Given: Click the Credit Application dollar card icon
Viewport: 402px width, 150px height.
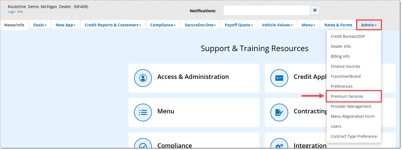Looking at the screenshot, I should [279, 78].
